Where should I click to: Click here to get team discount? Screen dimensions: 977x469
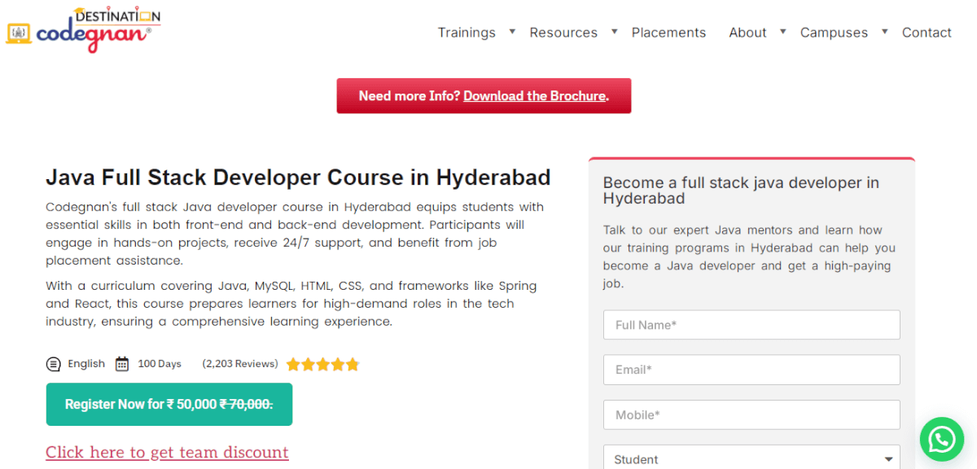167,452
